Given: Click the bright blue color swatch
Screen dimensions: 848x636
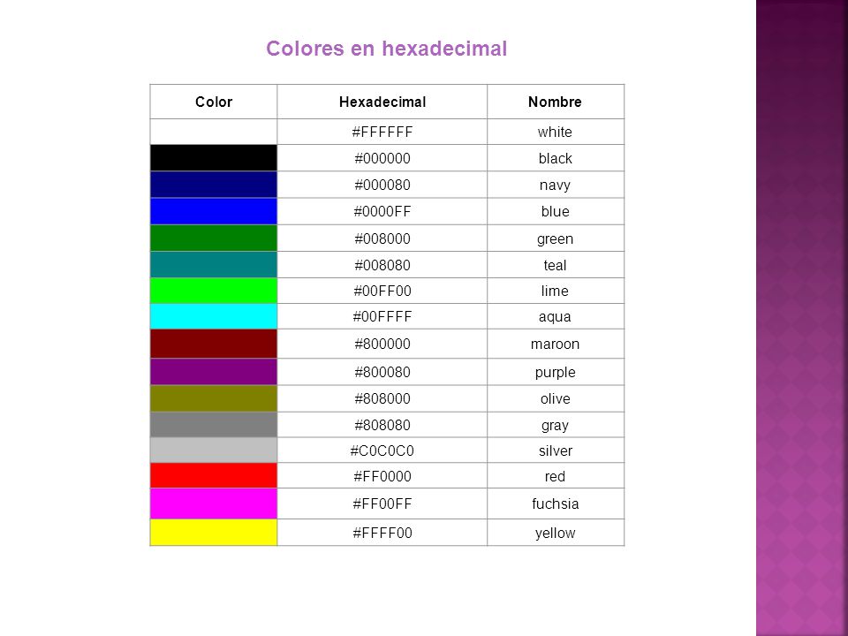Looking at the screenshot, I should point(214,211).
